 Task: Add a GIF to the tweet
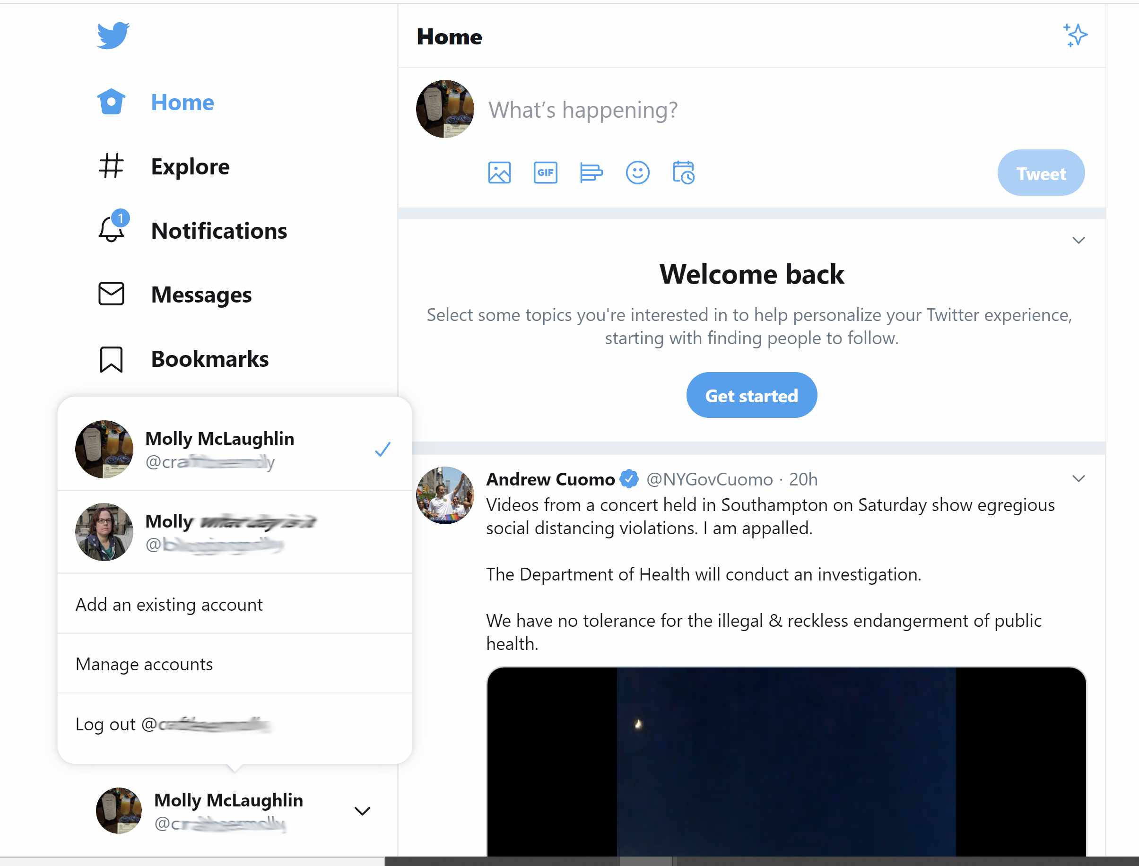(545, 173)
